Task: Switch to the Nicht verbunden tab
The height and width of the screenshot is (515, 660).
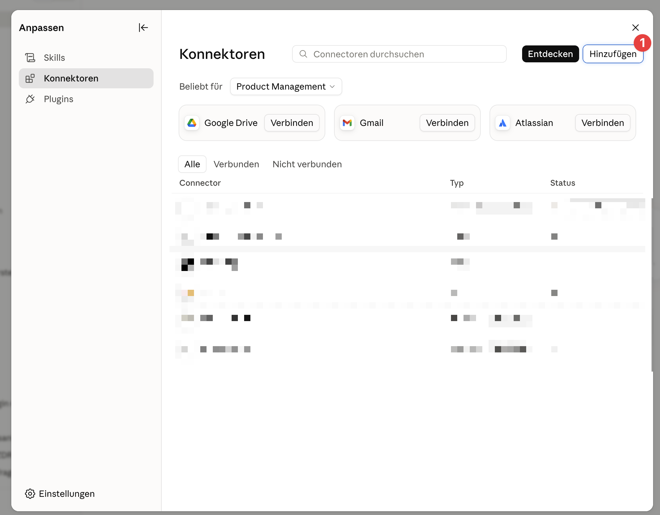Action: 307,164
